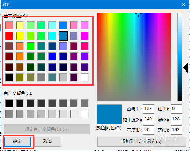Click the black luminance slider arrow
The height and width of the screenshot is (151, 190).
[x=185, y=68]
